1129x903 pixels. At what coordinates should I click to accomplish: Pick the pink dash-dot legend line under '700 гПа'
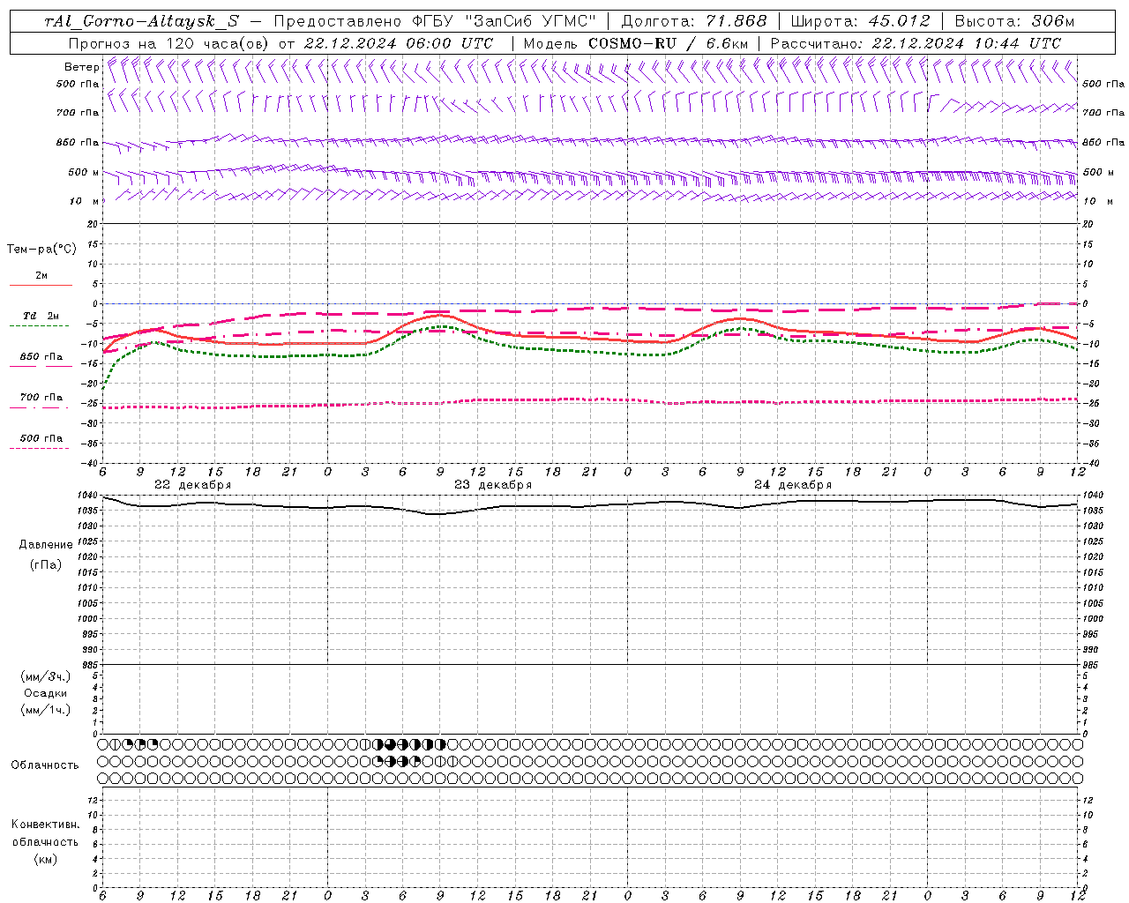tap(40, 407)
